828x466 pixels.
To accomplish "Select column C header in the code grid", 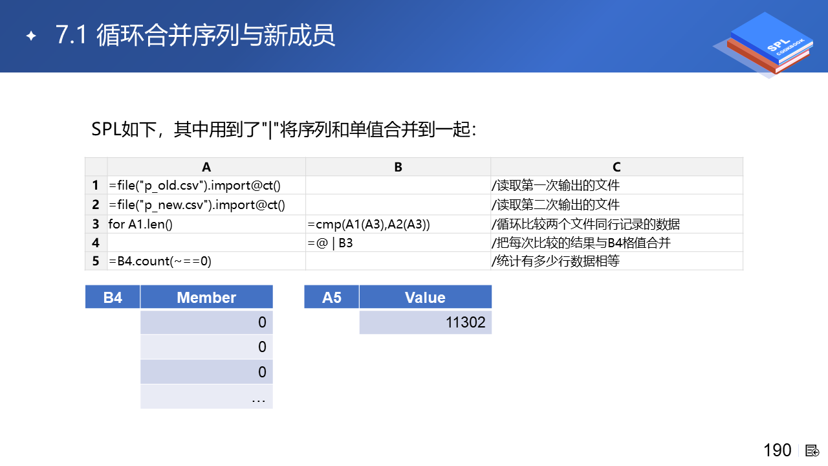I will click(616, 167).
